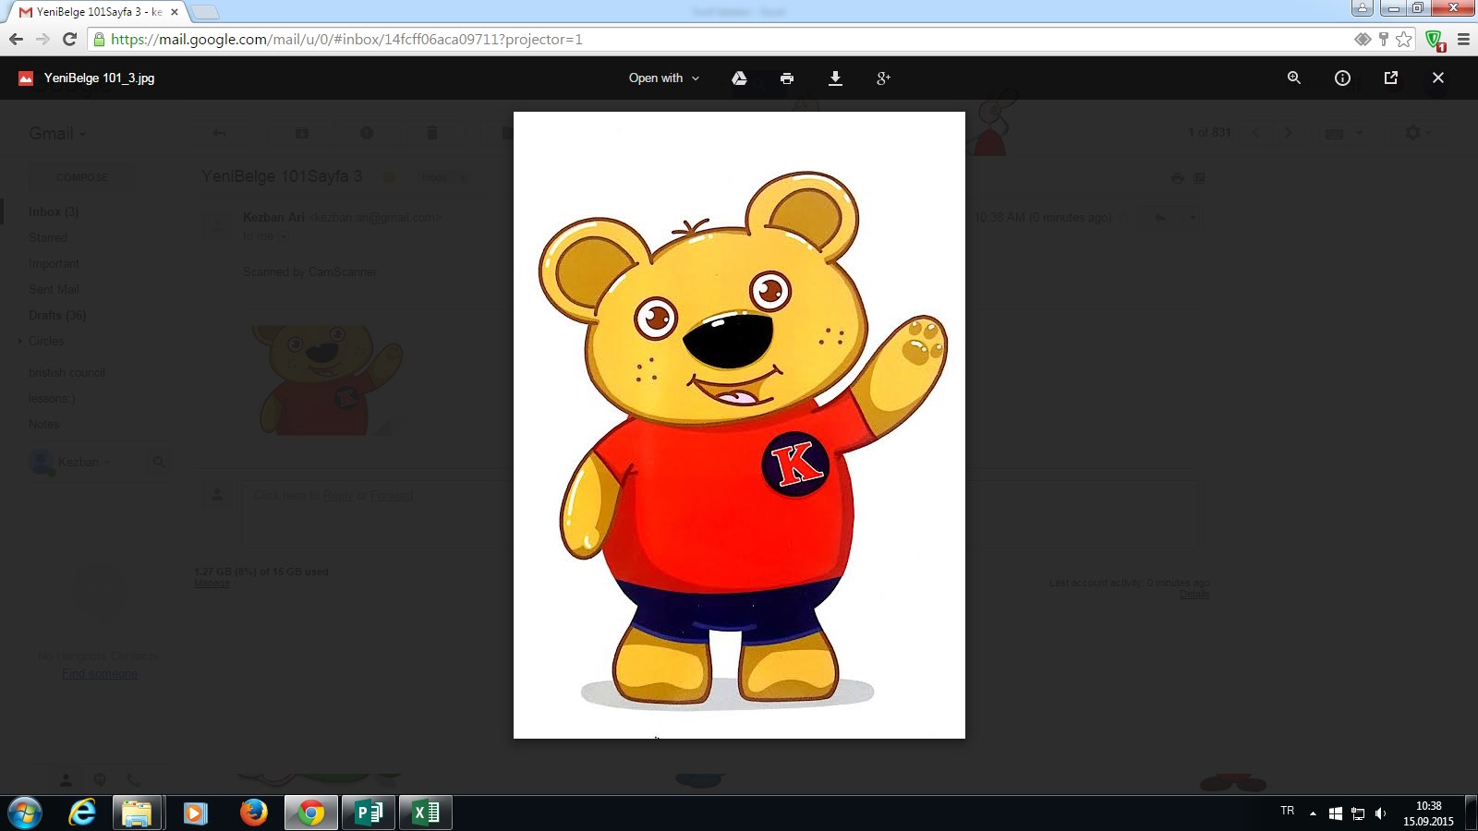Open Drafts (36) in Gmail sidebar
The image size is (1478, 831).
tap(57, 315)
